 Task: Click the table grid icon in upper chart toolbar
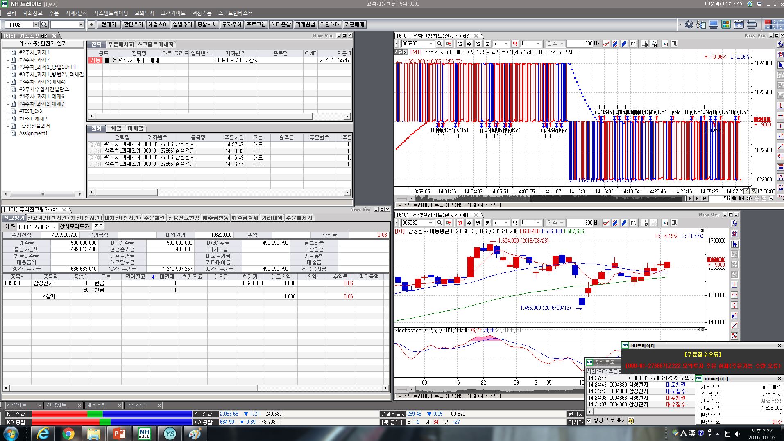(674, 44)
